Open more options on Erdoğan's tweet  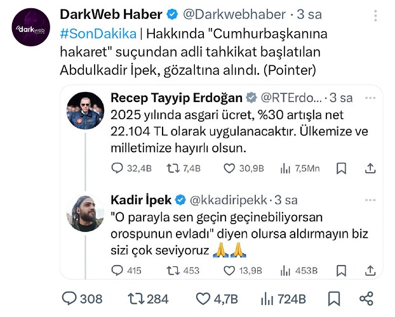(x=371, y=98)
